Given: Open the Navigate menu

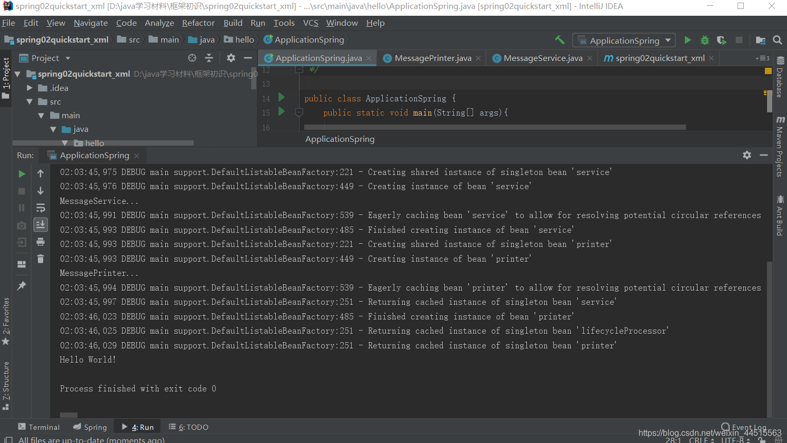Looking at the screenshot, I should (91, 23).
